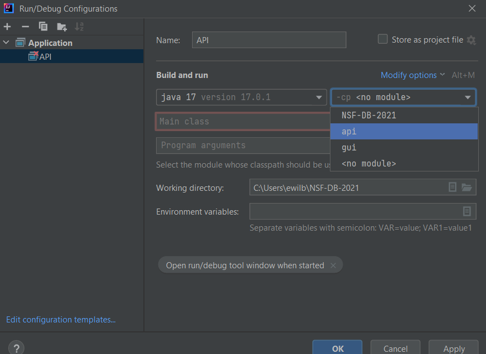Viewport: 486px width, 354px height.
Task: Create a new folder for configurations
Action: point(61,27)
